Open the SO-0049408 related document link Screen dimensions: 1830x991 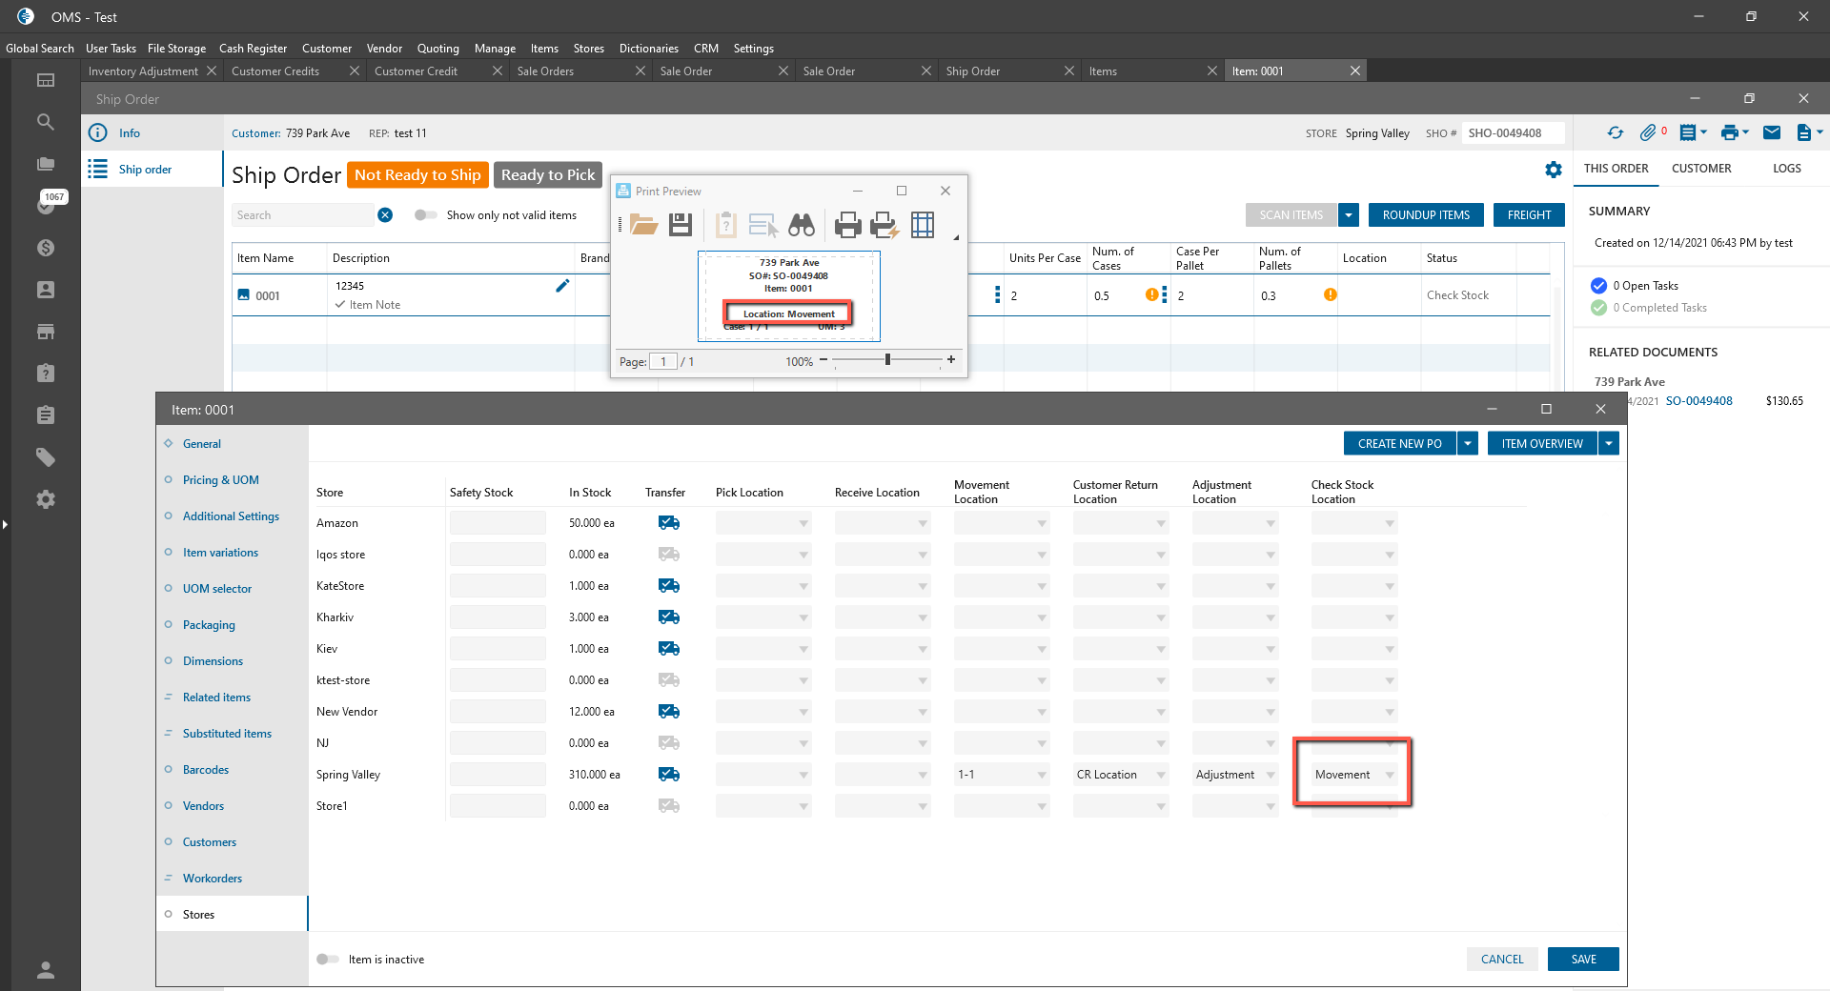click(x=1698, y=401)
